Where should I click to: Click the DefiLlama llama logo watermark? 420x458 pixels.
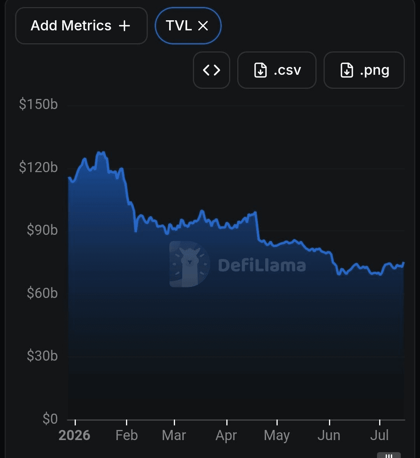coord(190,264)
